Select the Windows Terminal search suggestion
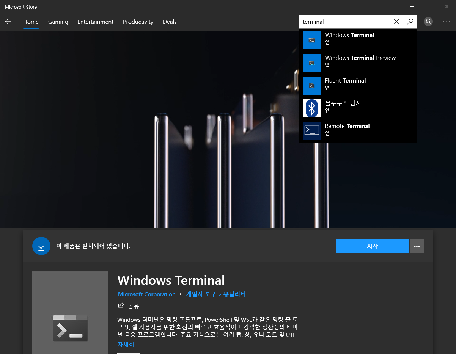 coord(358,40)
